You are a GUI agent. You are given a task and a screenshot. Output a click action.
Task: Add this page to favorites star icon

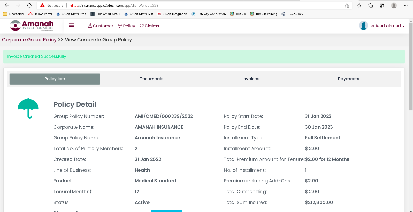(x=347, y=5)
